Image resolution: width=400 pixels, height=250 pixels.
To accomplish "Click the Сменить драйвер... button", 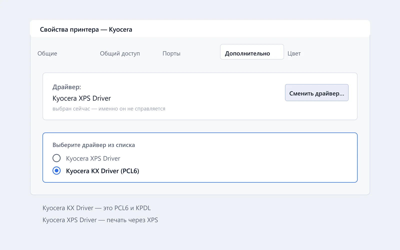I will coord(317,92).
